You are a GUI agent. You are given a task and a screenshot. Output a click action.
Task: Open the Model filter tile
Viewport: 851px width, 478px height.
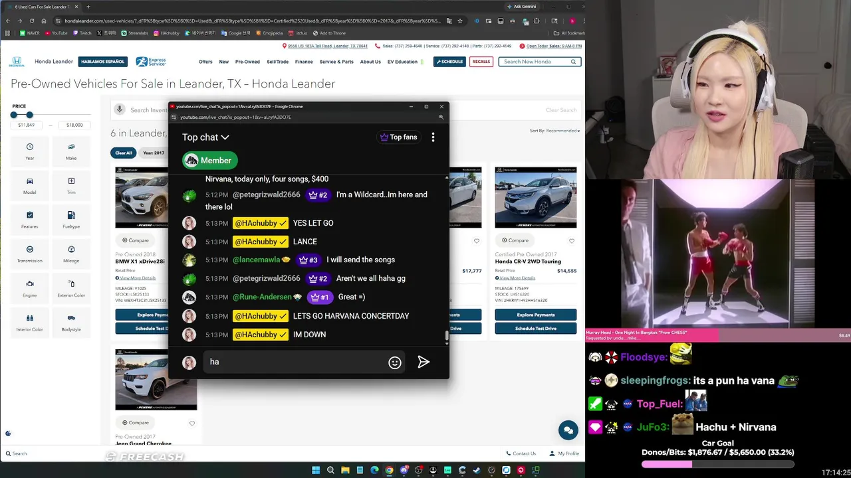point(29,186)
